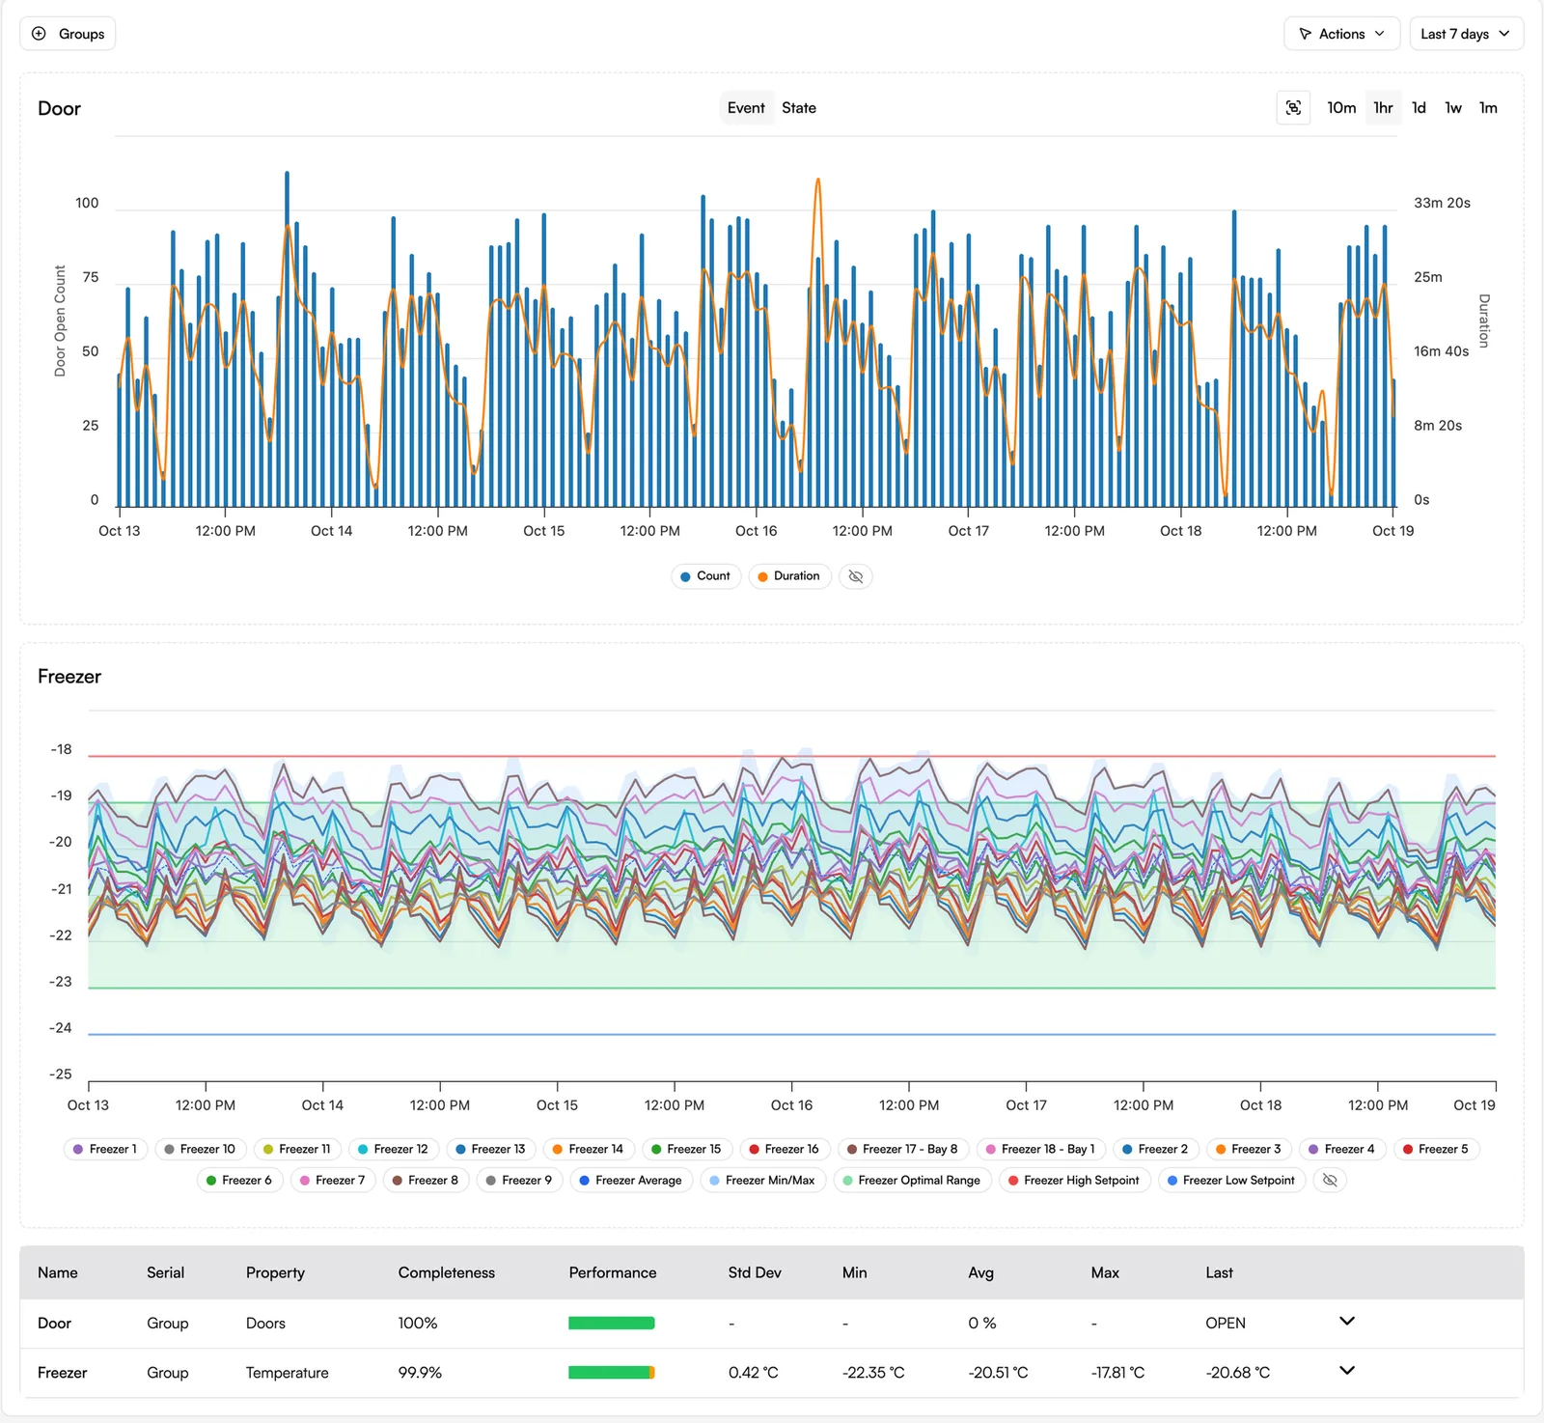Toggle Freezer 5 legend entry
The image size is (1544, 1423).
[1436, 1149]
